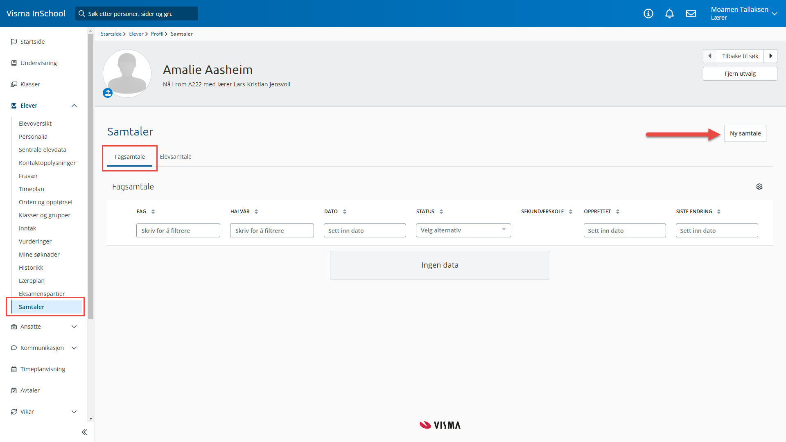Click the Ny samtale button
Viewport: 786px width, 442px height.
(745, 133)
